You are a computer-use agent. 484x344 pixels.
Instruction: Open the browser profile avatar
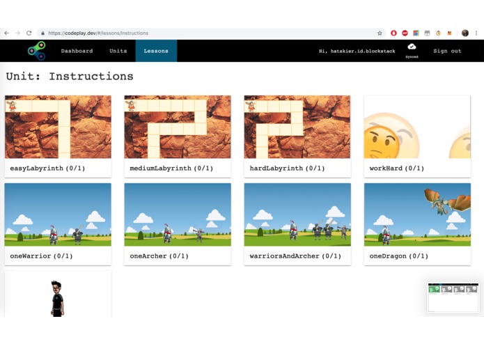coord(465,33)
